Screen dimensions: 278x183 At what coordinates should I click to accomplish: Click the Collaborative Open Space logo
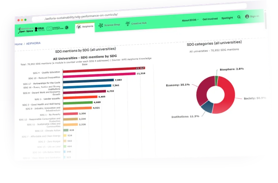coord(26,30)
